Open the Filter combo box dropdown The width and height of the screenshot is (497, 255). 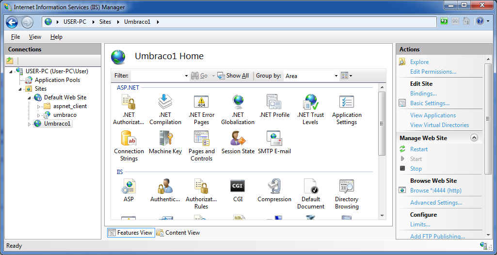(x=186, y=76)
